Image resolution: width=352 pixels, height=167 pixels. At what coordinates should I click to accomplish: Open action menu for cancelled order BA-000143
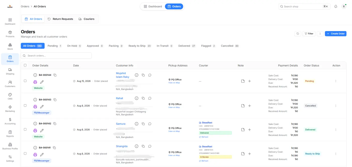coord(336,106)
